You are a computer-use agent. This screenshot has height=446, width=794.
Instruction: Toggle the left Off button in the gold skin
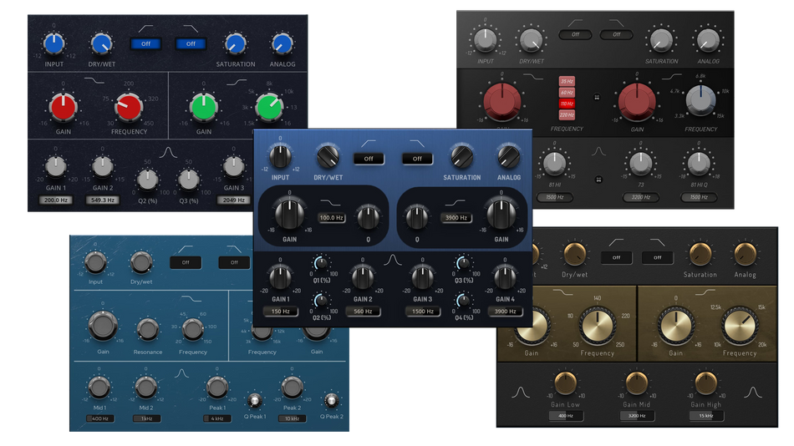[x=616, y=257]
